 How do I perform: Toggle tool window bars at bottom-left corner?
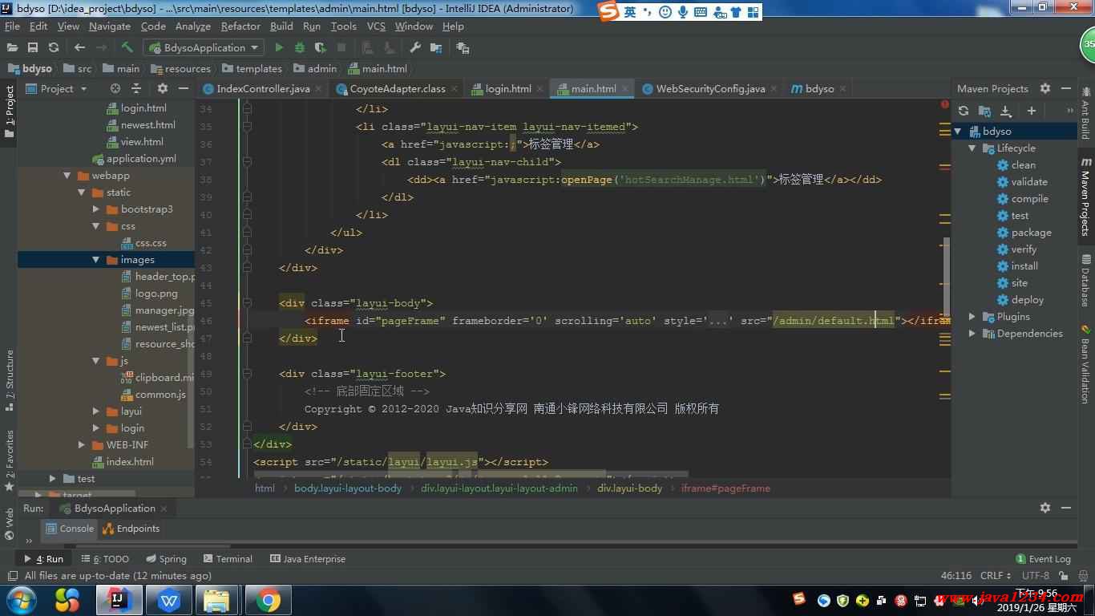click(11, 576)
